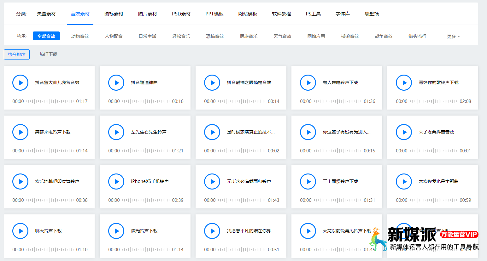Filter by 恐怖音效 category

[215, 36]
